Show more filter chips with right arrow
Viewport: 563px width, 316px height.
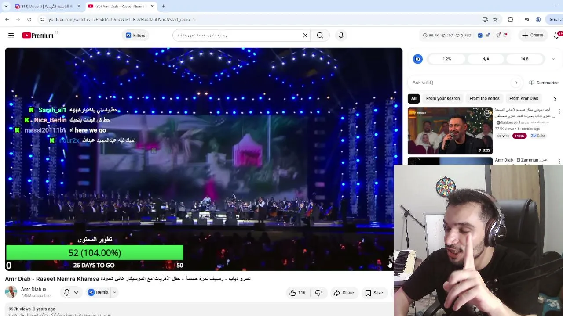555,99
